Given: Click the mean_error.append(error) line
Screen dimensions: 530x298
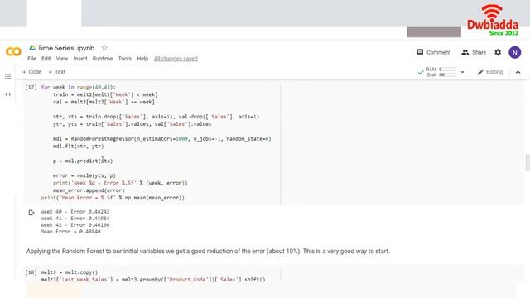Looking at the screenshot, I should point(89,190).
